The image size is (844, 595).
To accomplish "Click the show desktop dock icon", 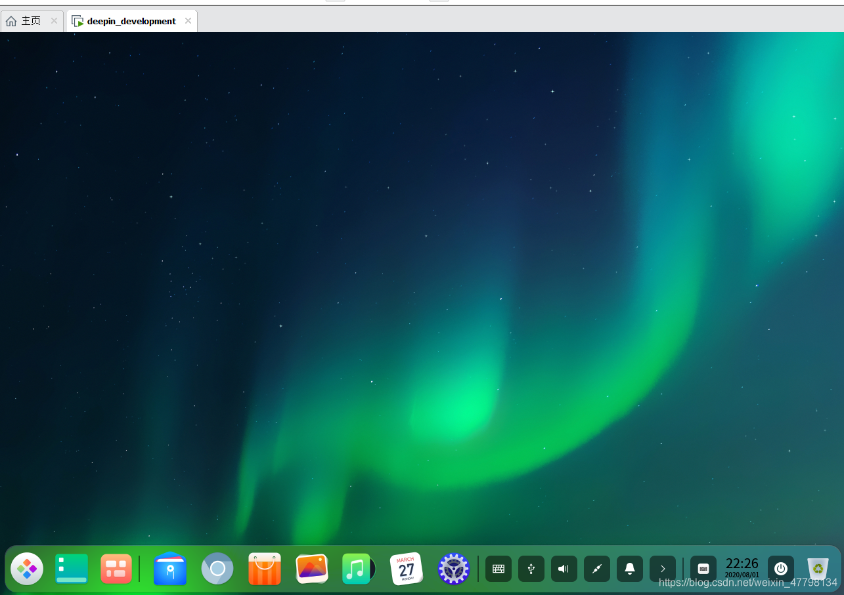I will [72, 569].
